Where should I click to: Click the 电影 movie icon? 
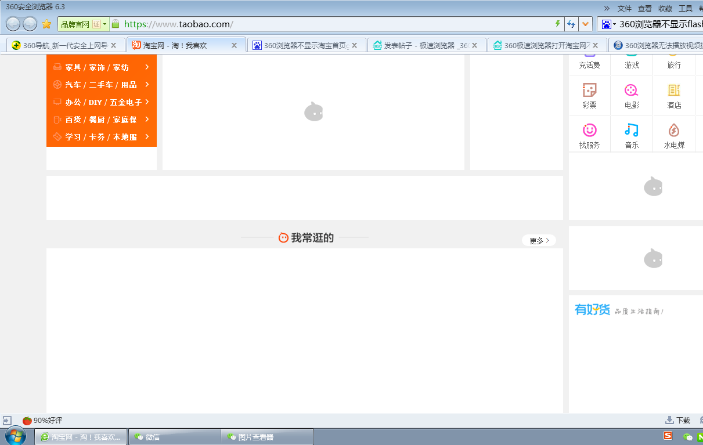coord(632,90)
